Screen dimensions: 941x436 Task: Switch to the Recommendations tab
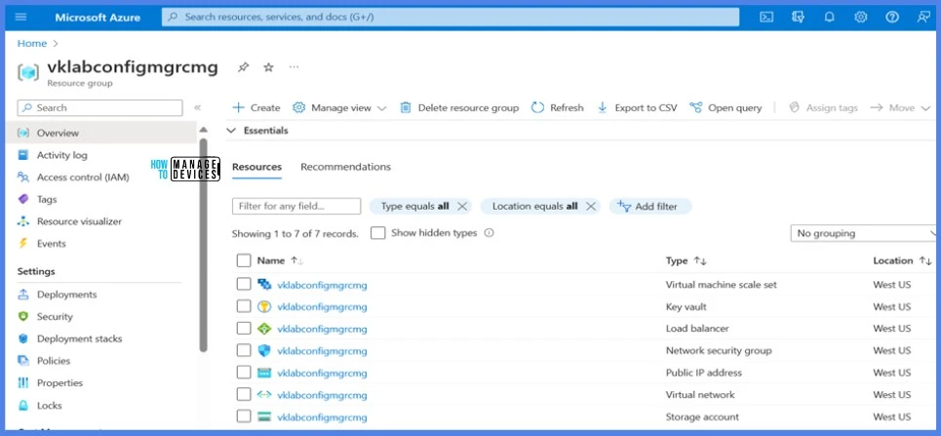345,167
